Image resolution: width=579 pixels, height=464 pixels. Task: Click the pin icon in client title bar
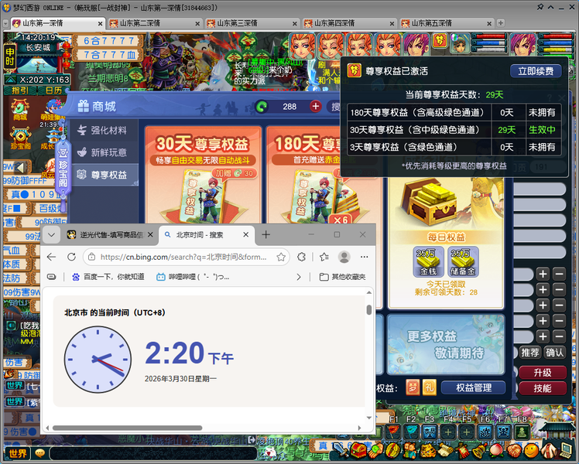(x=540, y=7)
